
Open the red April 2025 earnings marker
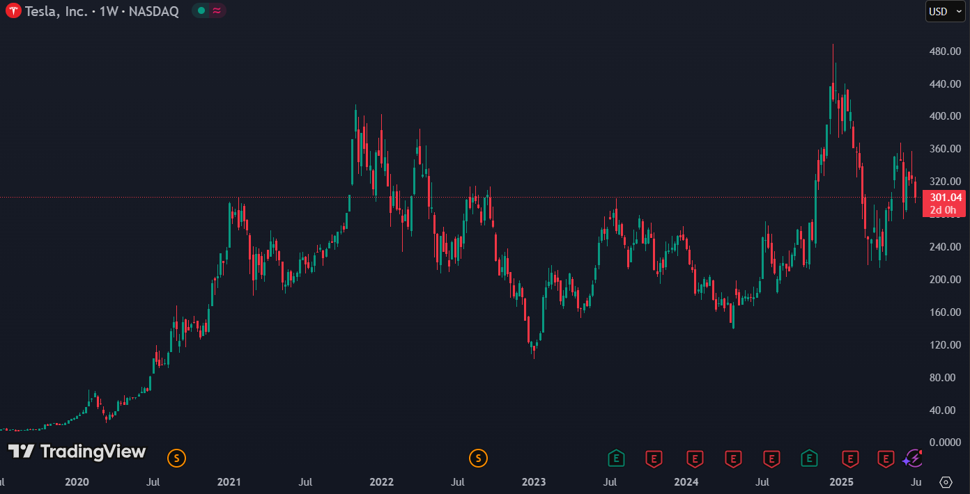click(886, 458)
